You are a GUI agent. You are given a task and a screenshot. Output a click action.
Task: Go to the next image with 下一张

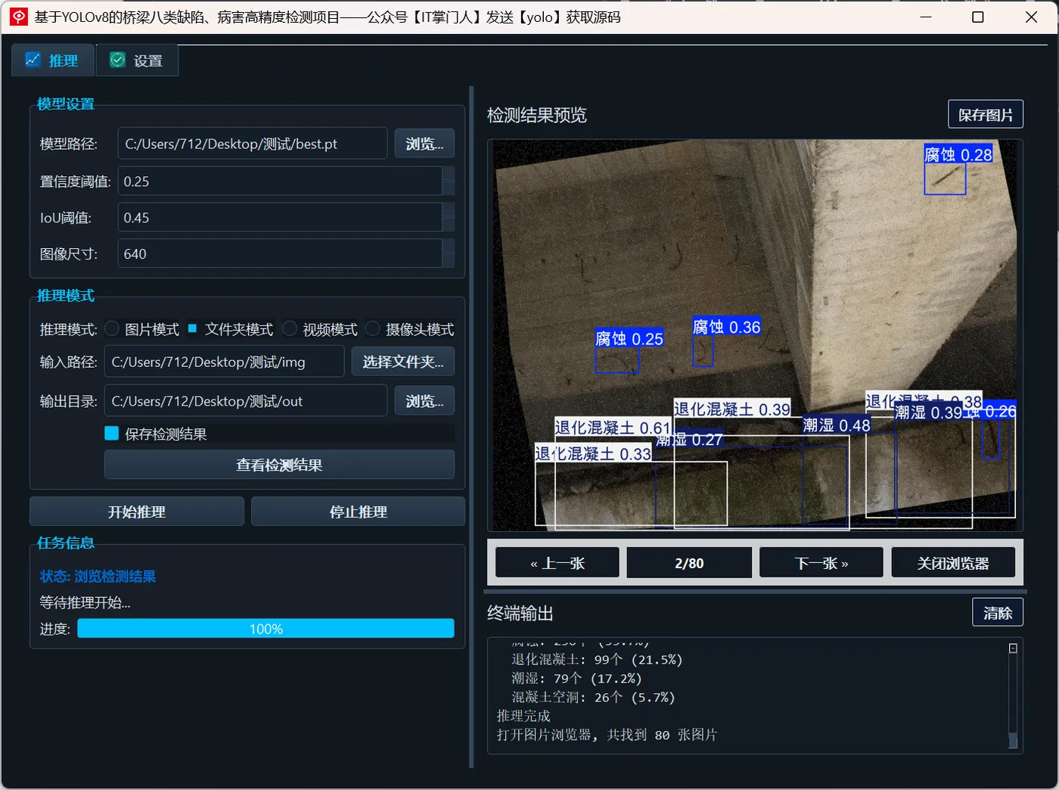click(x=821, y=563)
